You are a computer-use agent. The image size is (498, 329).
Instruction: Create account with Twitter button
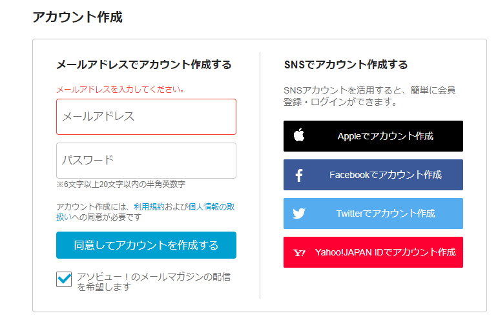pos(373,214)
